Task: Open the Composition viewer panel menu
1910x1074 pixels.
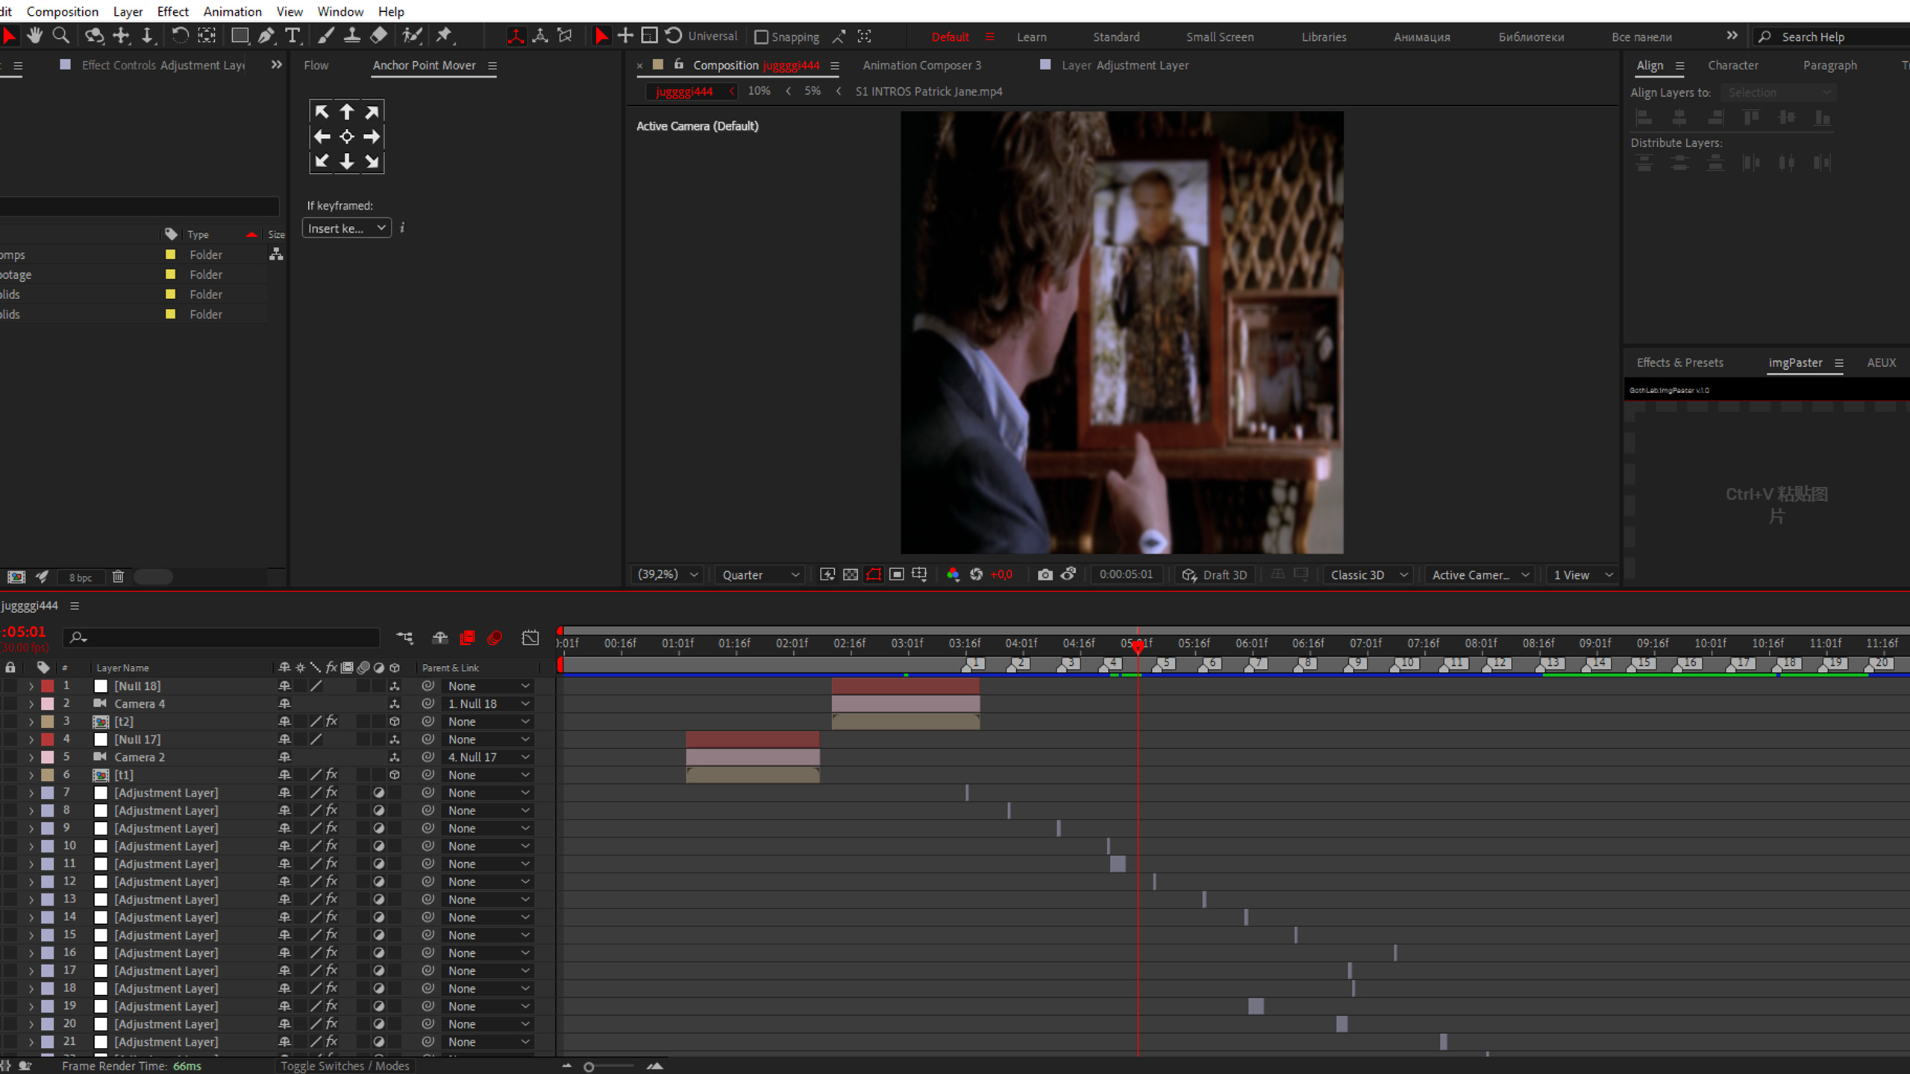Action: tap(835, 66)
